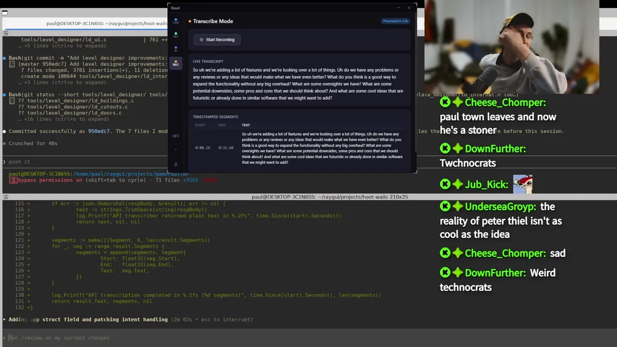Open the grouping icon of the lower terminal pane
Image resolution: width=617 pixels, height=347 pixels.
(6, 197)
